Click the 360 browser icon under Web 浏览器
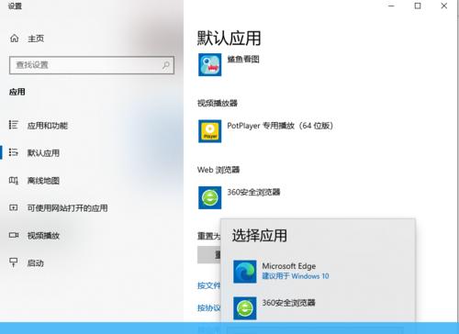 [x=209, y=197]
